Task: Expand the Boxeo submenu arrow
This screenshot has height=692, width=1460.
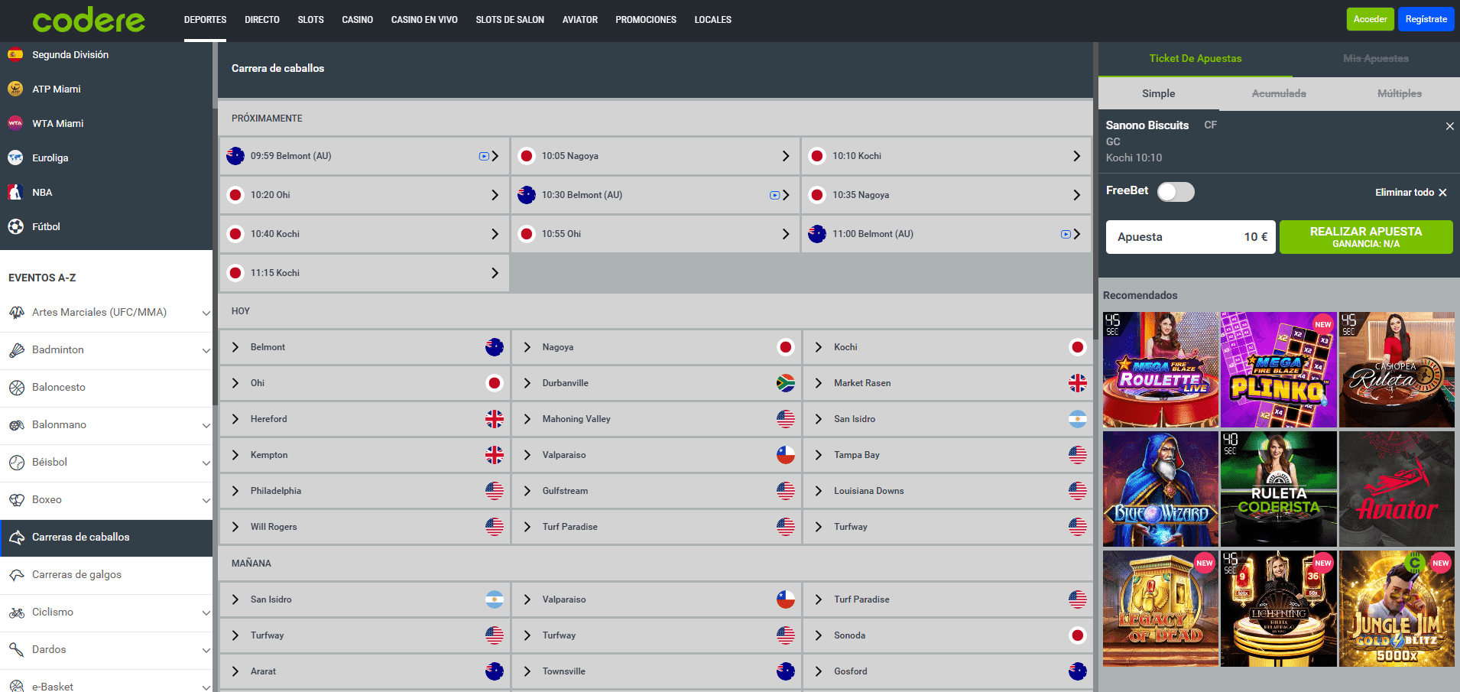Action: click(x=206, y=500)
